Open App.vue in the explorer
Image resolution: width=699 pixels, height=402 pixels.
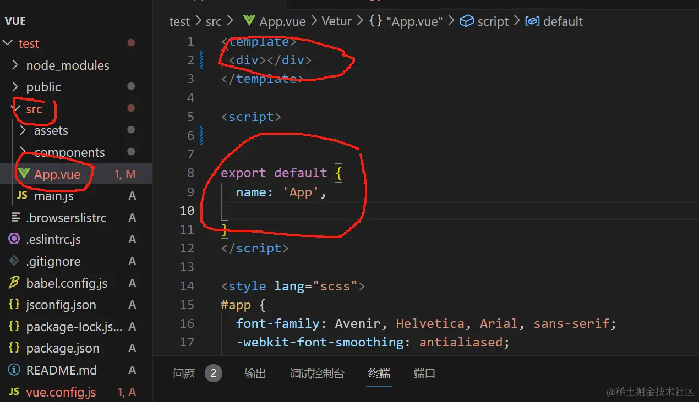click(57, 174)
